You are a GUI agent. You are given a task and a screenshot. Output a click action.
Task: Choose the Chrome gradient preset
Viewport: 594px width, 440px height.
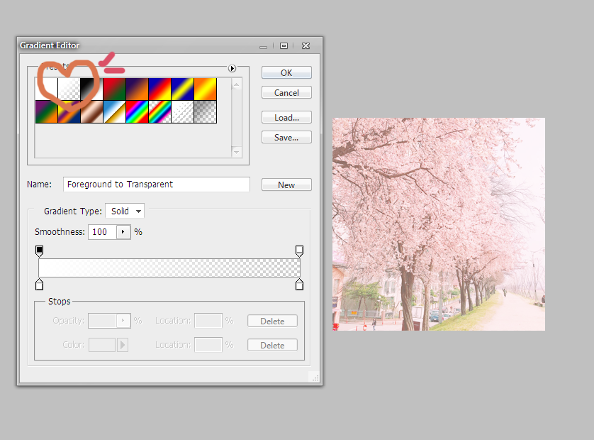coord(114,111)
